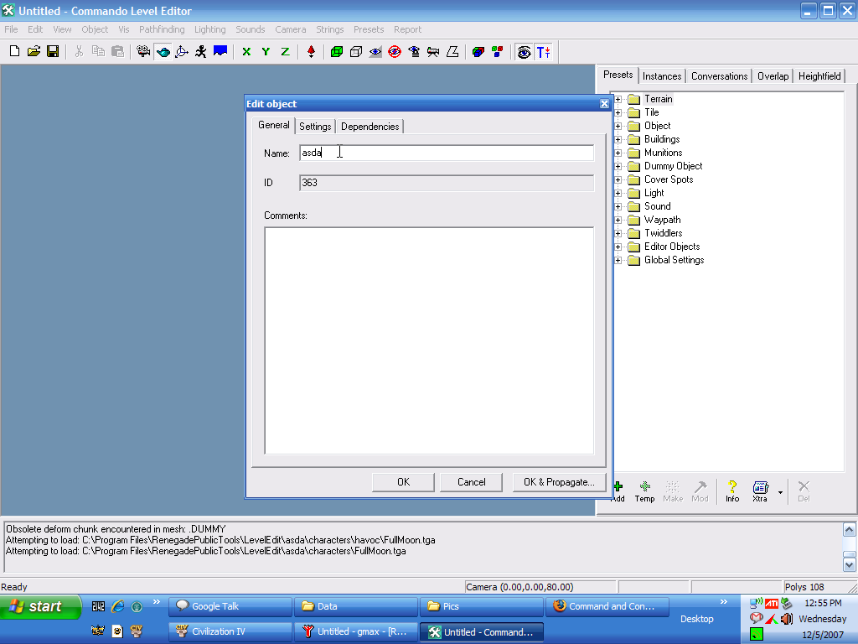This screenshot has height=644, width=858.
Task: Open the Pathfinding menu
Action: pos(162,29)
